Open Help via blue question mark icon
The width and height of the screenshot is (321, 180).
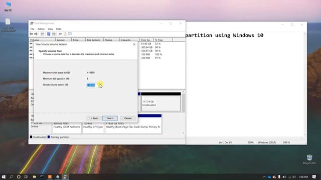click(x=49, y=34)
